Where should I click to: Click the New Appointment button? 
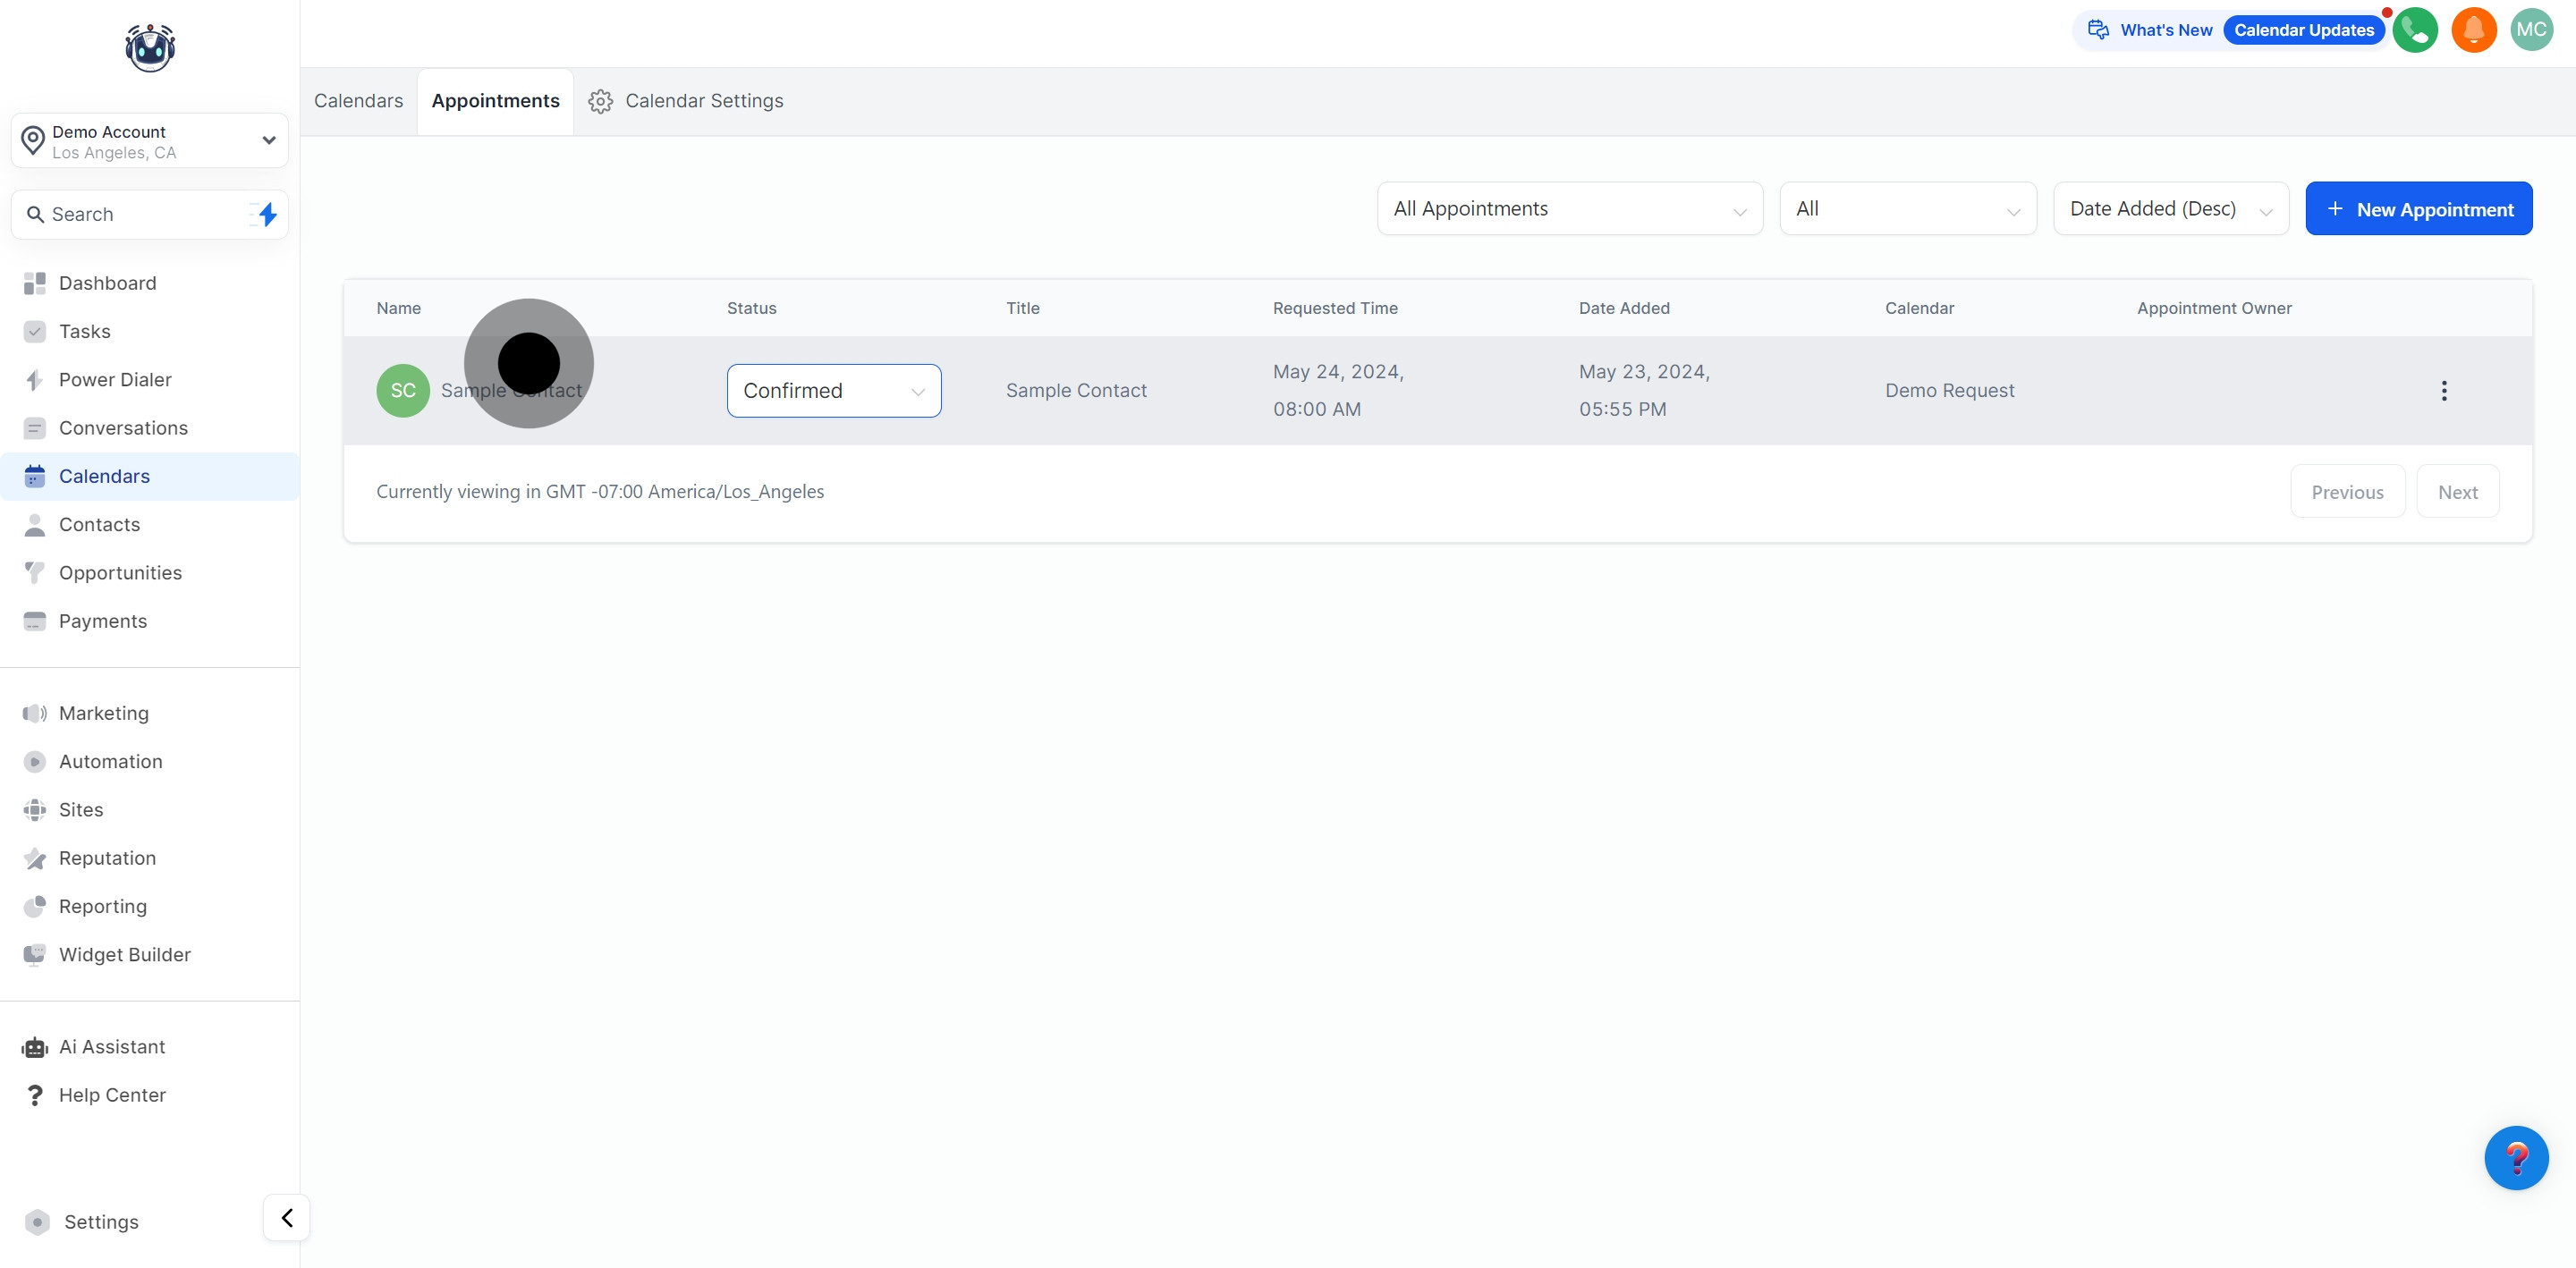click(x=2418, y=209)
